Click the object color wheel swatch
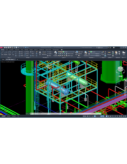Screen dimensions: 127x164 (89, 52)
